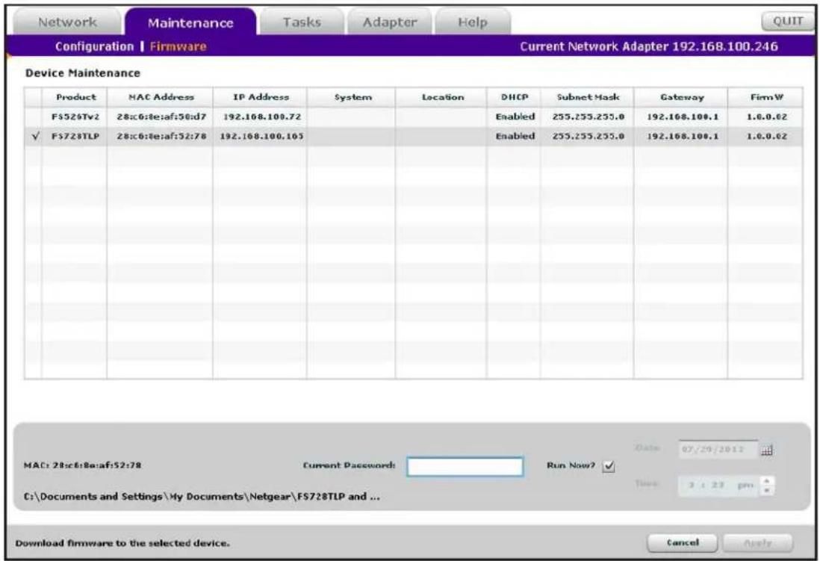Screen dimensions: 820x561
Task: Open the Help tab
Action: click(x=472, y=22)
